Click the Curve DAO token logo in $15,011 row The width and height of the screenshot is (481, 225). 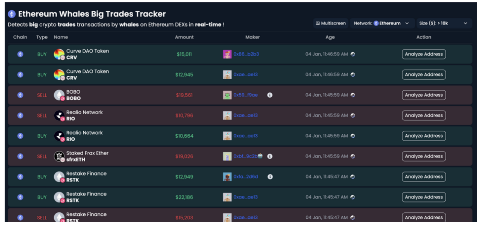pos(59,54)
